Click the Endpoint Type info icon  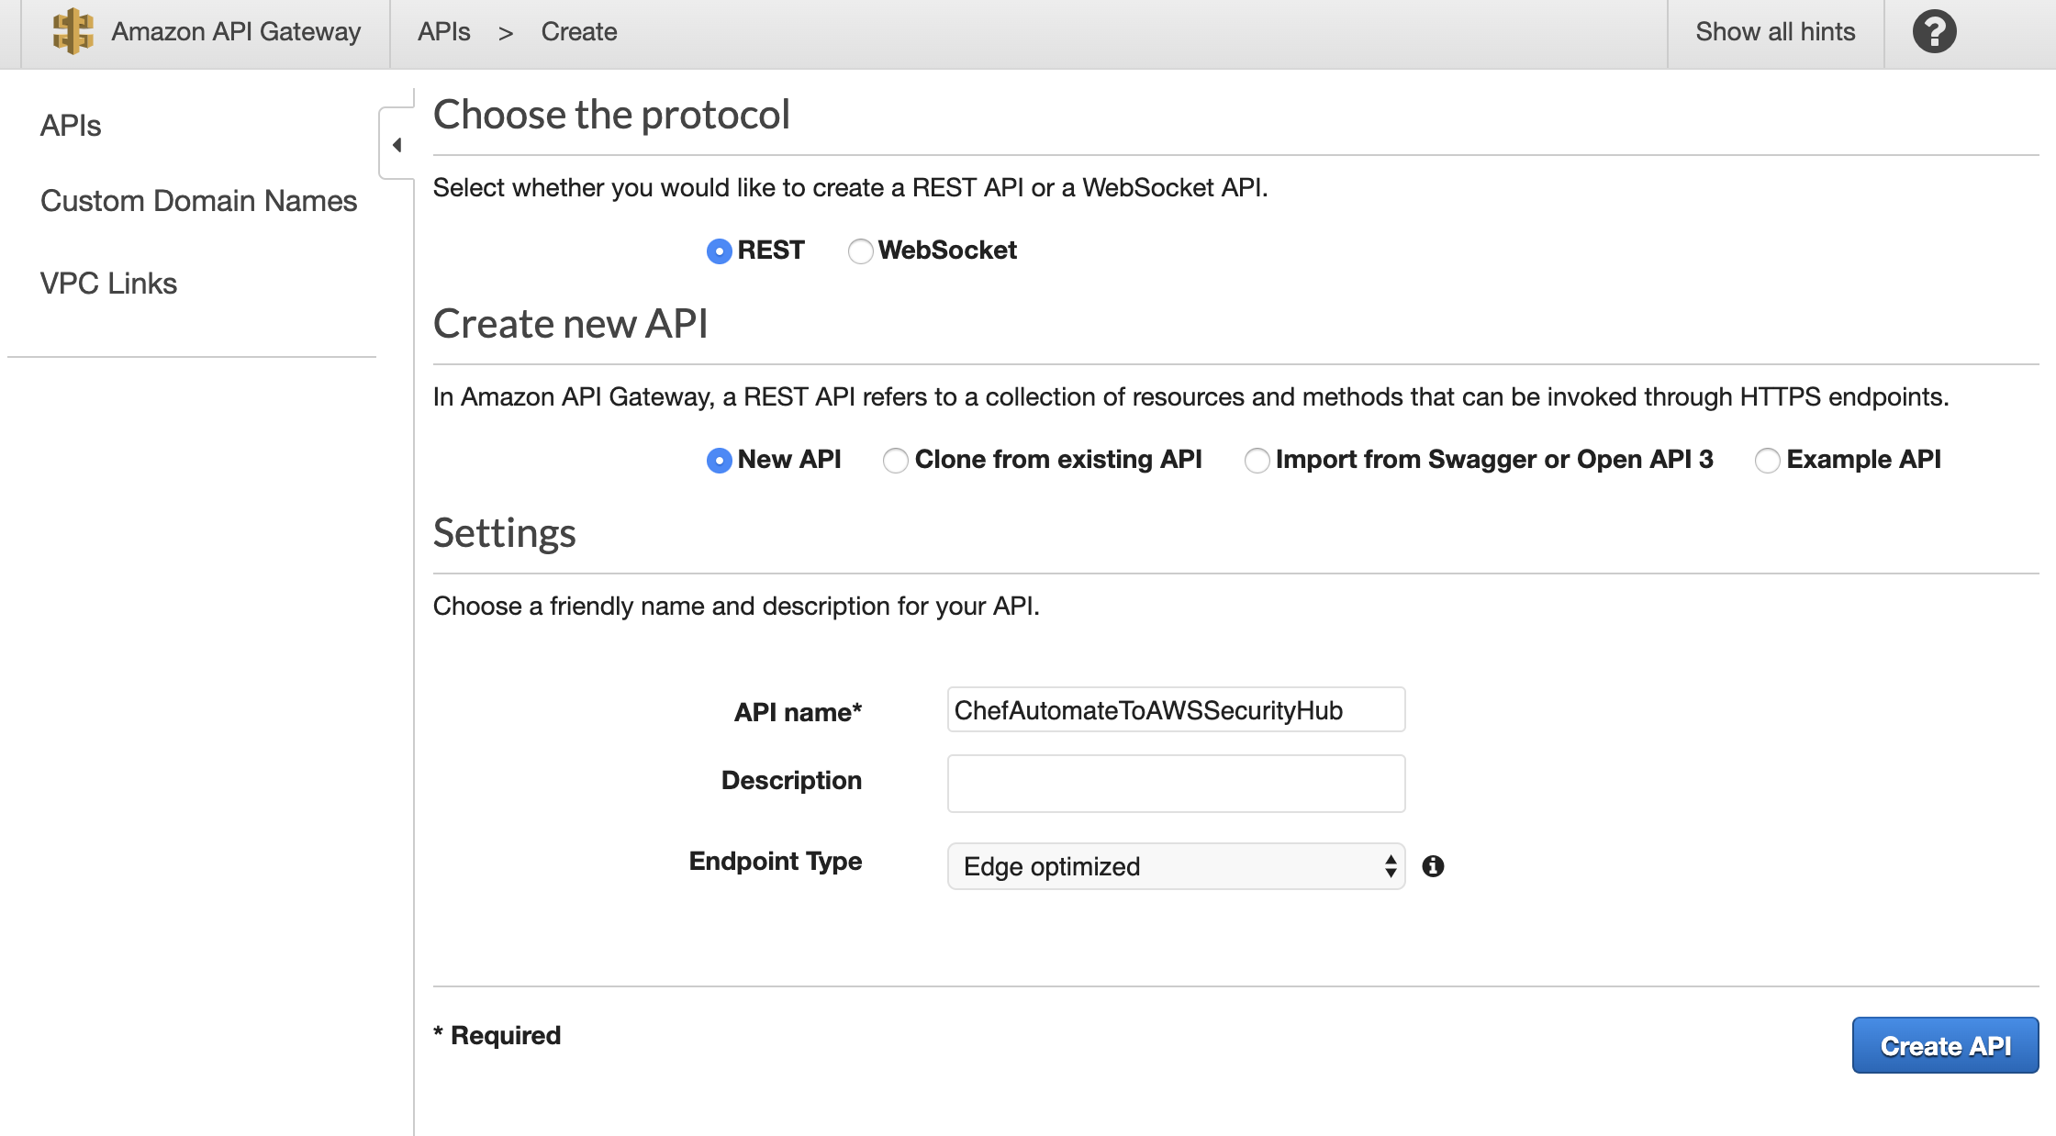[1433, 866]
